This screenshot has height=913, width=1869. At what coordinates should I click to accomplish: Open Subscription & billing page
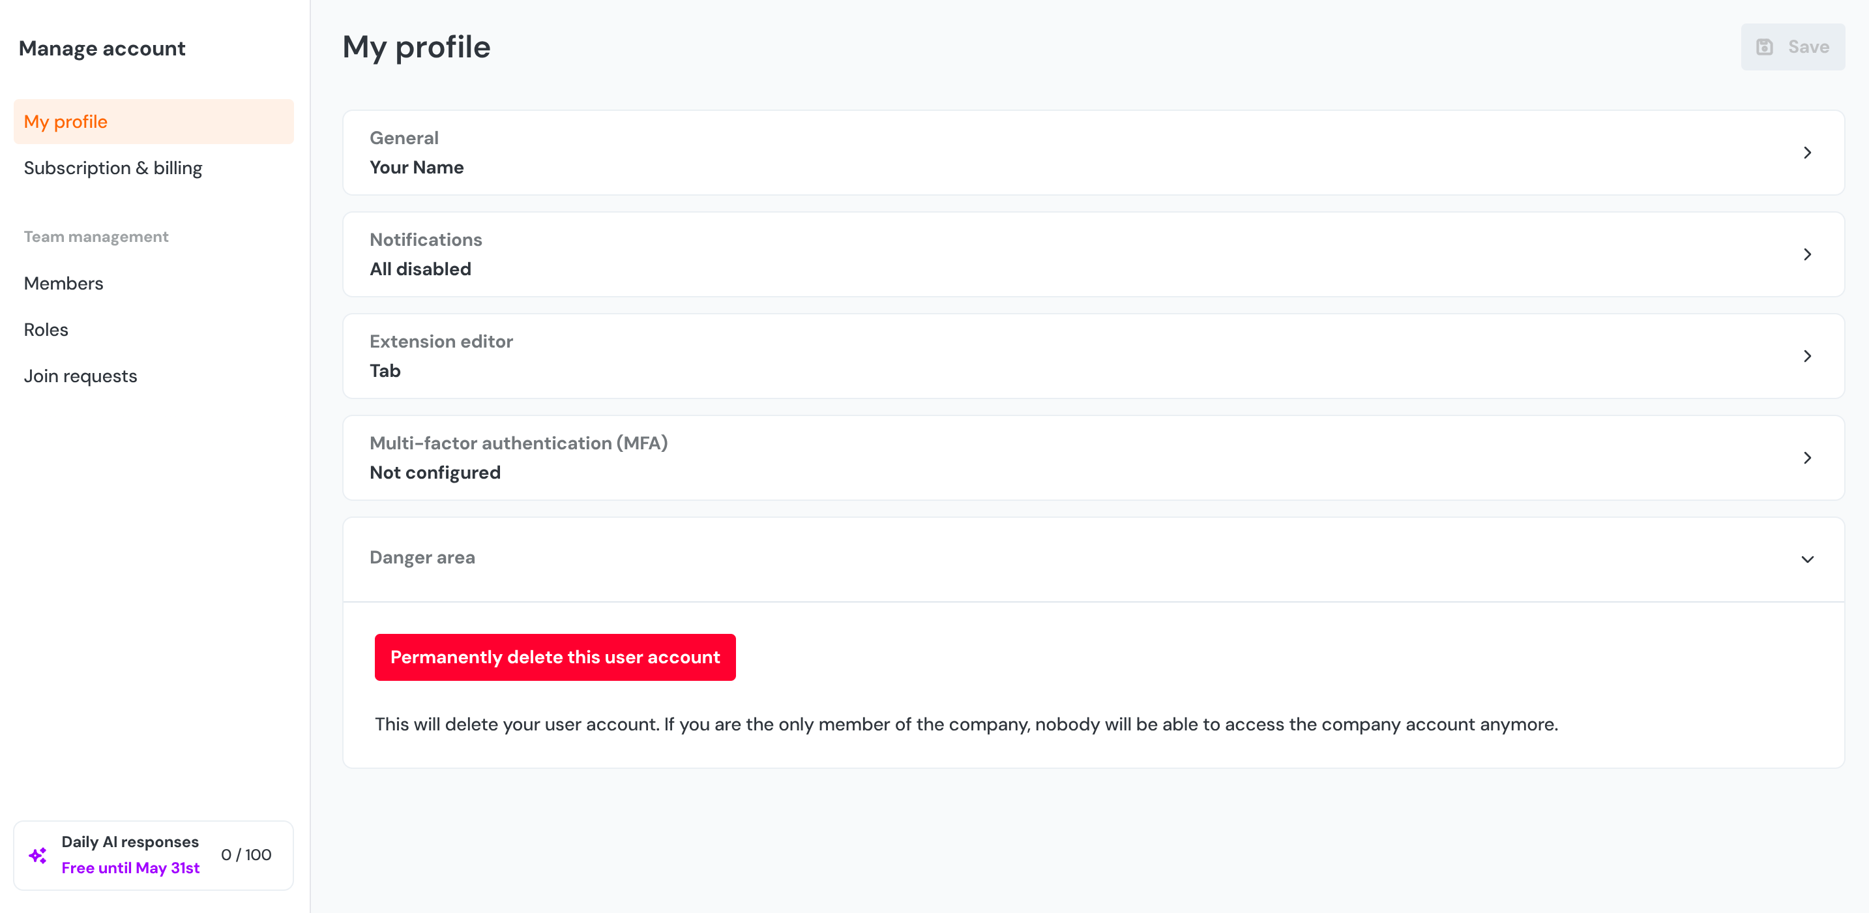click(x=113, y=168)
